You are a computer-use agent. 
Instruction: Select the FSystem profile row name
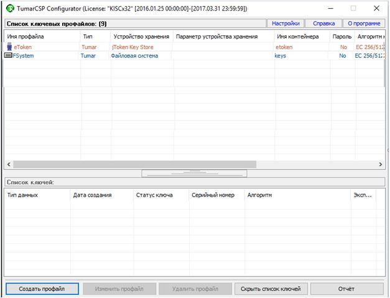(x=24, y=55)
